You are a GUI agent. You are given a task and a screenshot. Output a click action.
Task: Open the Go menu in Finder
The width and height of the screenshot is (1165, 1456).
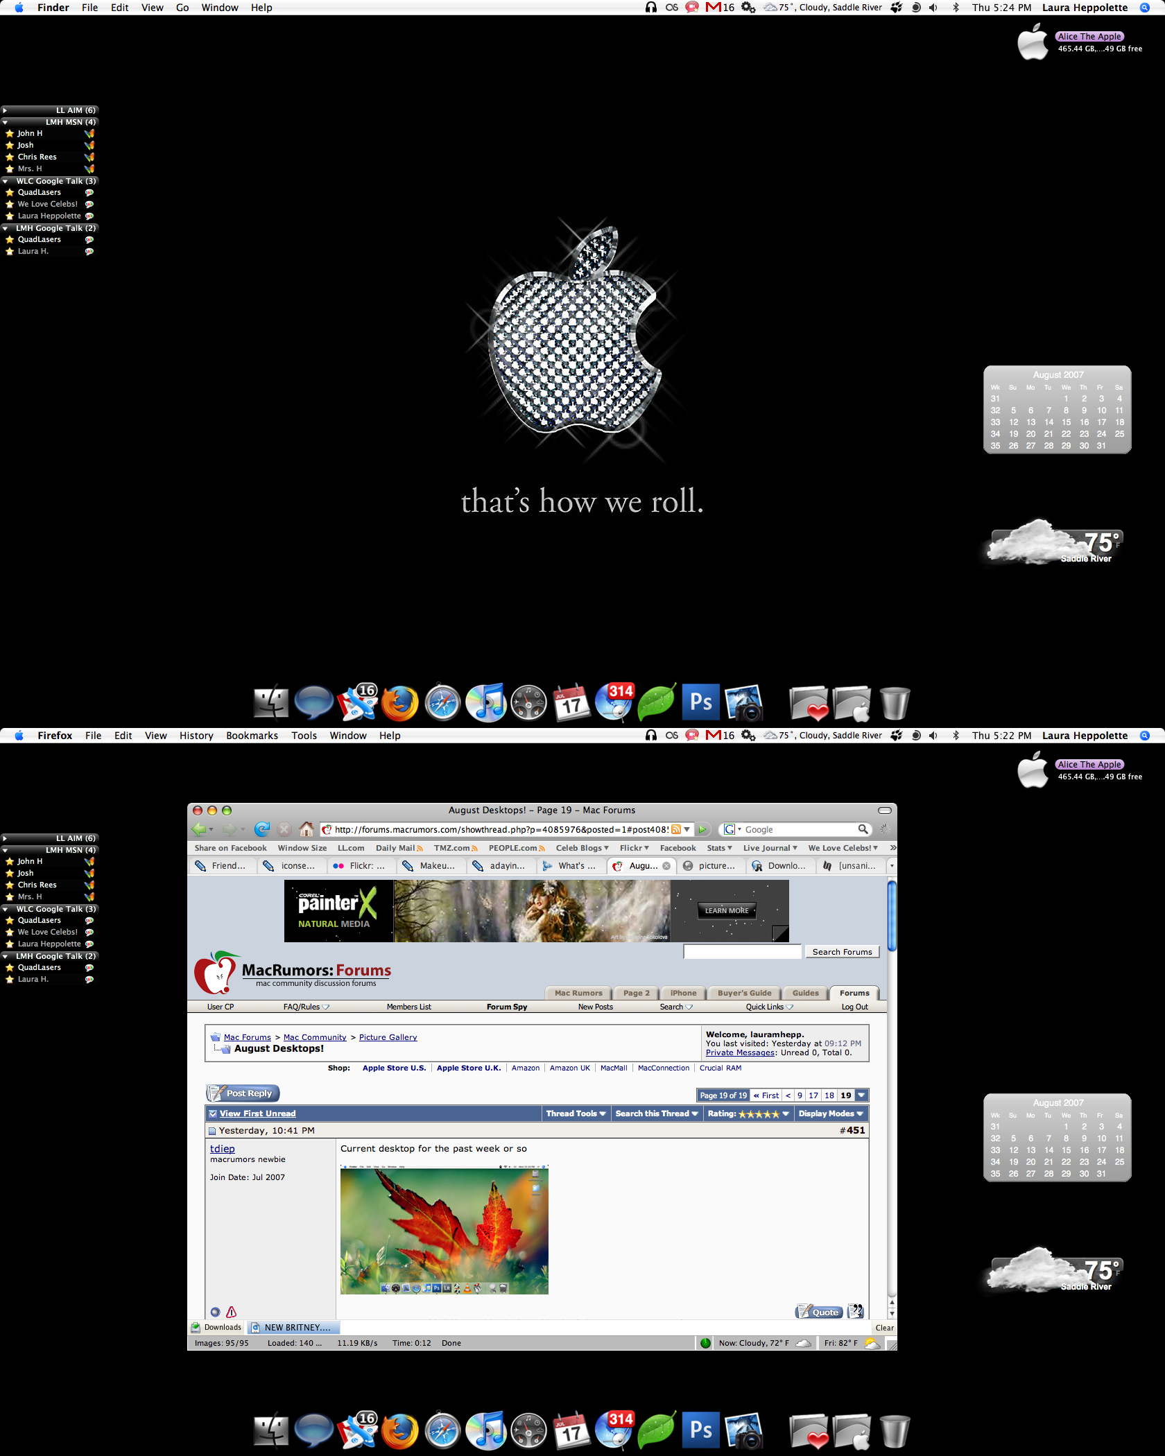tap(182, 8)
